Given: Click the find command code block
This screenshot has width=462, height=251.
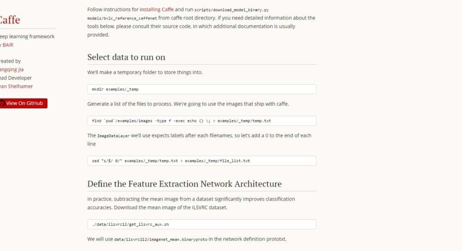Looking at the screenshot, I should [x=201, y=121].
